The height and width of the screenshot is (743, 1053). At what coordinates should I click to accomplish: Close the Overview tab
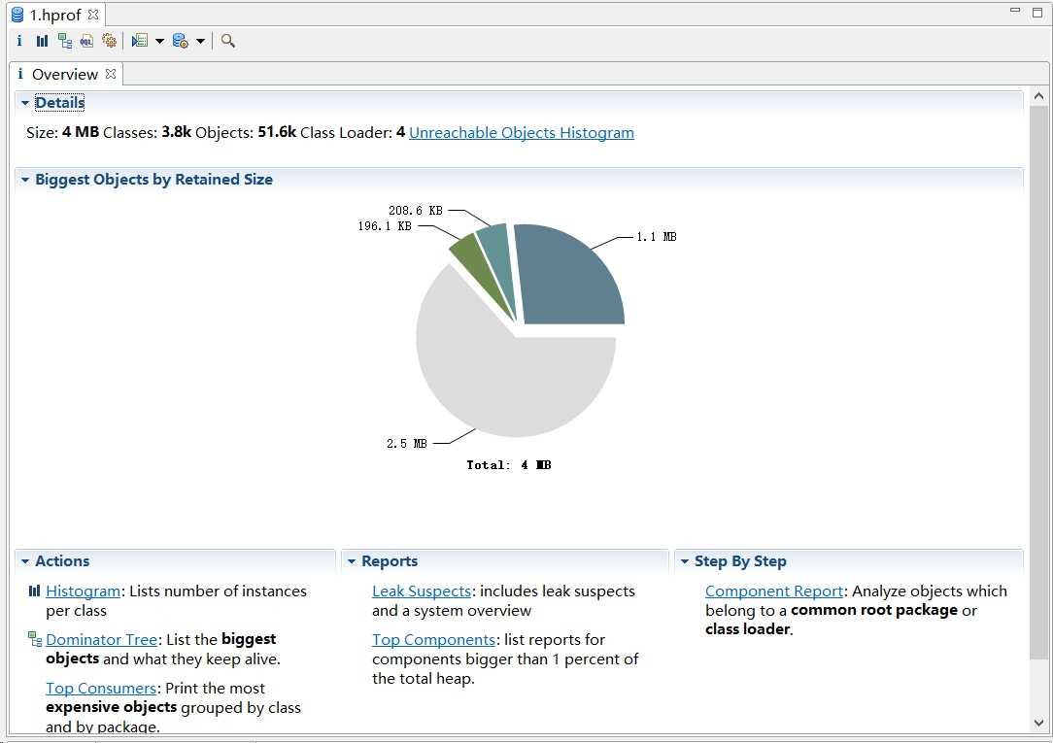tap(111, 73)
